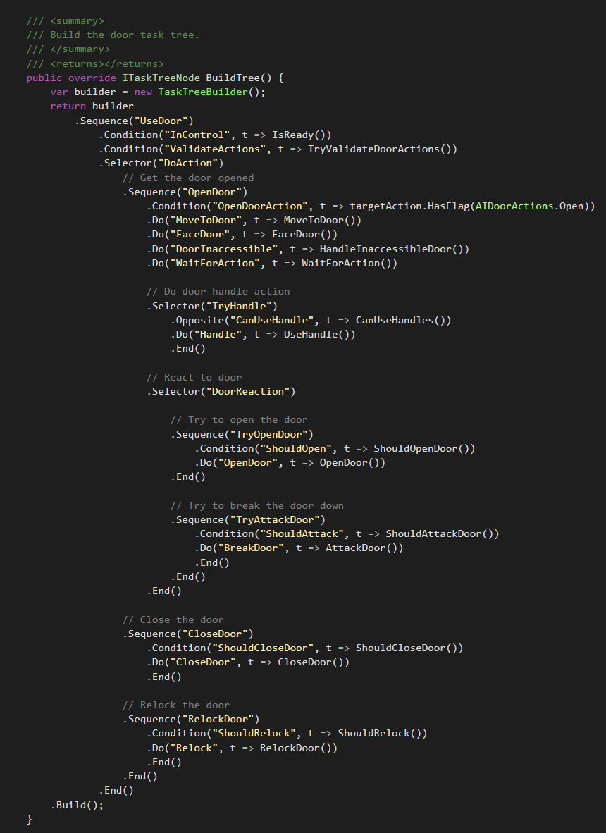Image resolution: width=606 pixels, height=833 pixels.
Task: Click the "// React to door" comment
Action: (x=194, y=377)
